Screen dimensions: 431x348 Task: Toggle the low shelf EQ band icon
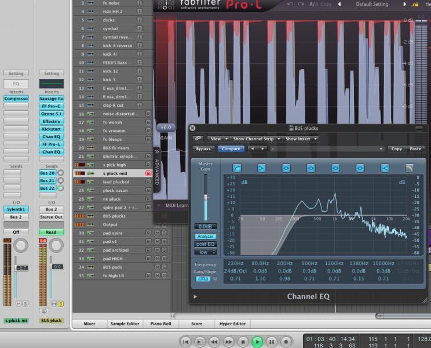tap(261, 168)
